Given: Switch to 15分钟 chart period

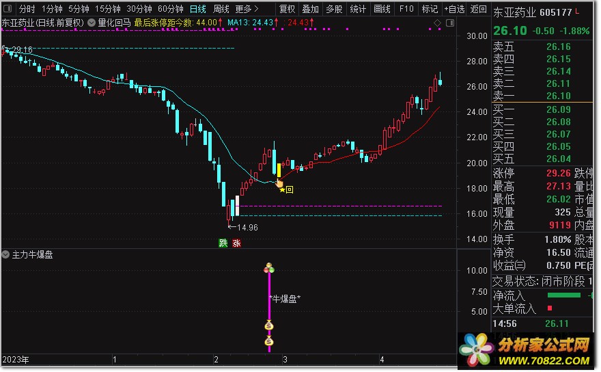Looking at the screenshot, I should point(108,9).
